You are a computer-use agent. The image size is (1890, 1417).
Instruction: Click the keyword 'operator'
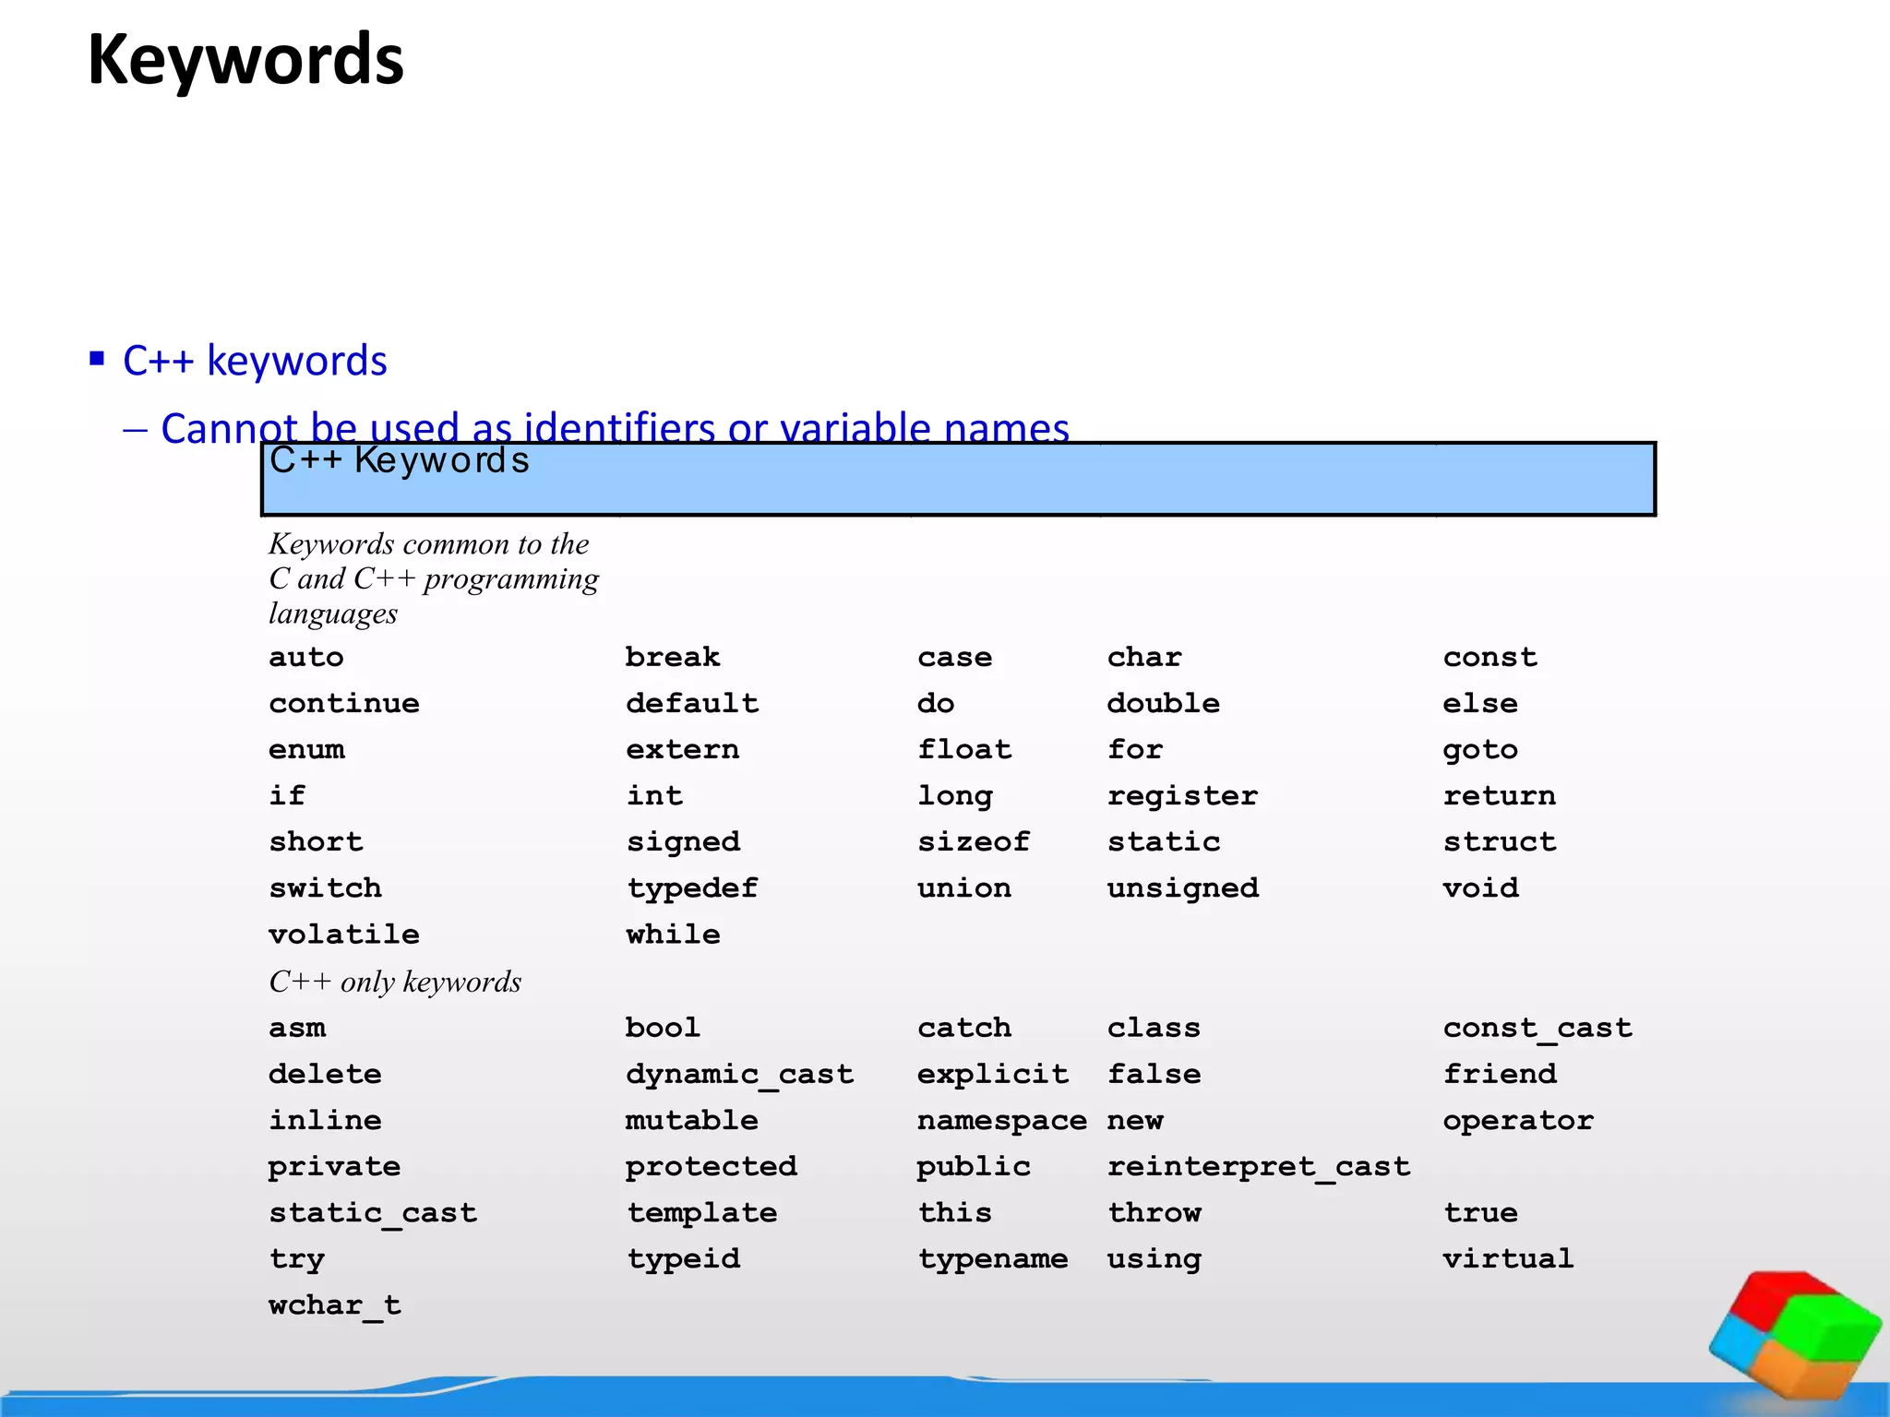pyautogui.click(x=1518, y=1123)
